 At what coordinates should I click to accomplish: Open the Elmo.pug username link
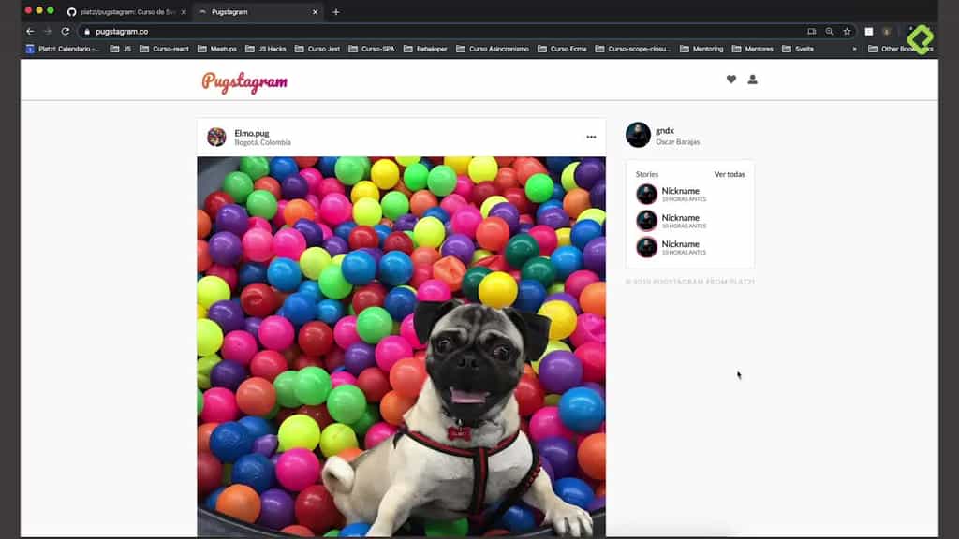click(251, 133)
